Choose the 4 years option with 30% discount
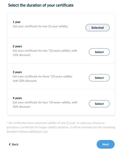The width and height of the screenshot is (122, 154). (x=99, y=104)
